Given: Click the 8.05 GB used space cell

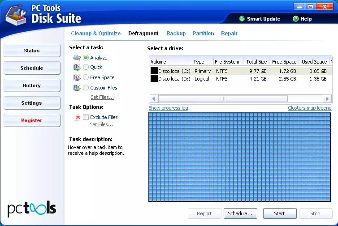Looking at the screenshot, I should [x=318, y=71].
